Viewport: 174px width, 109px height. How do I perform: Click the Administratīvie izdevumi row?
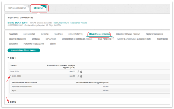[x=90, y=87]
